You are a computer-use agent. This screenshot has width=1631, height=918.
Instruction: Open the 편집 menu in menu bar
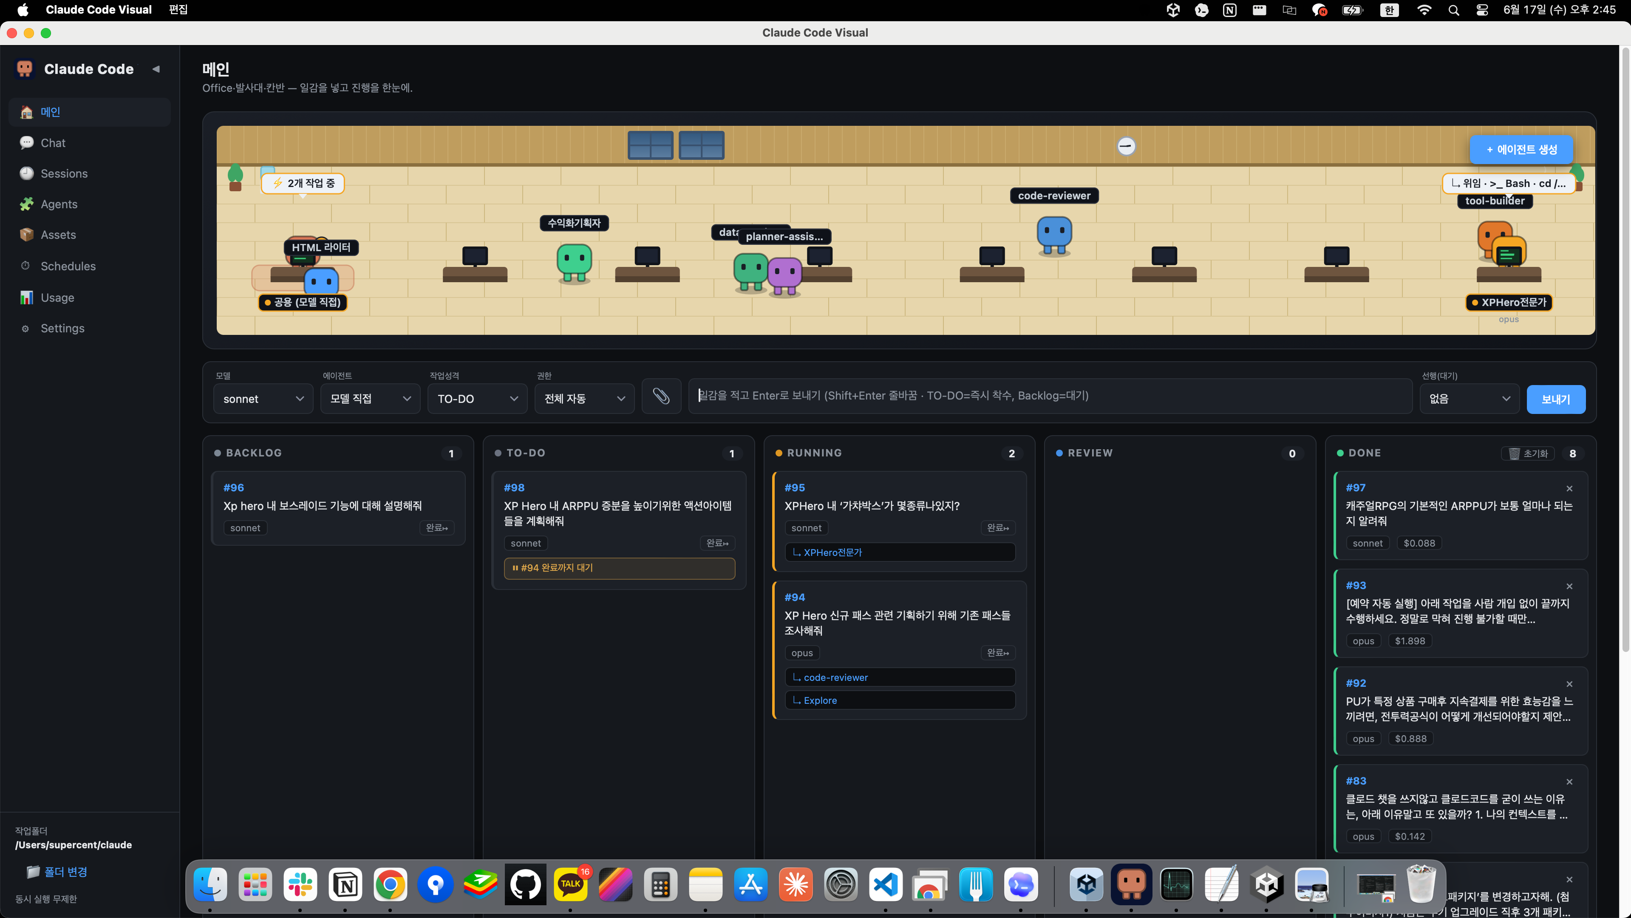[178, 9]
